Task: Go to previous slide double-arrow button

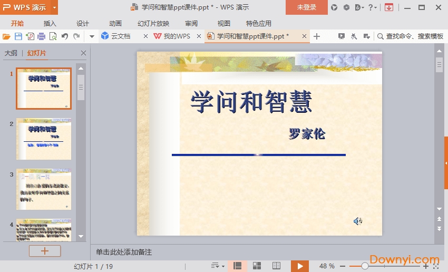Action: pyautogui.click(x=439, y=219)
